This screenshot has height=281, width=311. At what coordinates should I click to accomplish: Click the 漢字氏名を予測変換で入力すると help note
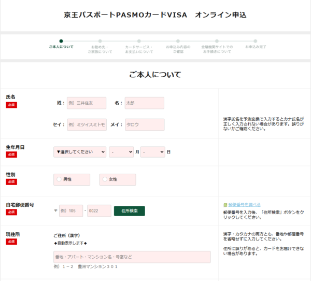[x=263, y=124]
